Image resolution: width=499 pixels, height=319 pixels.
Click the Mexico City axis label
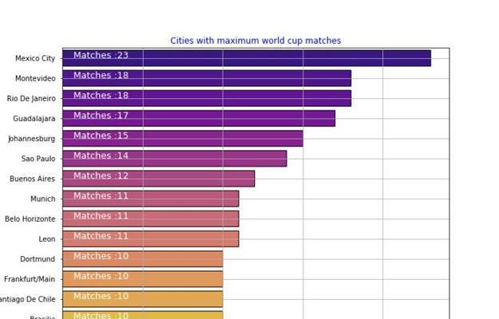click(x=35, y=58)
